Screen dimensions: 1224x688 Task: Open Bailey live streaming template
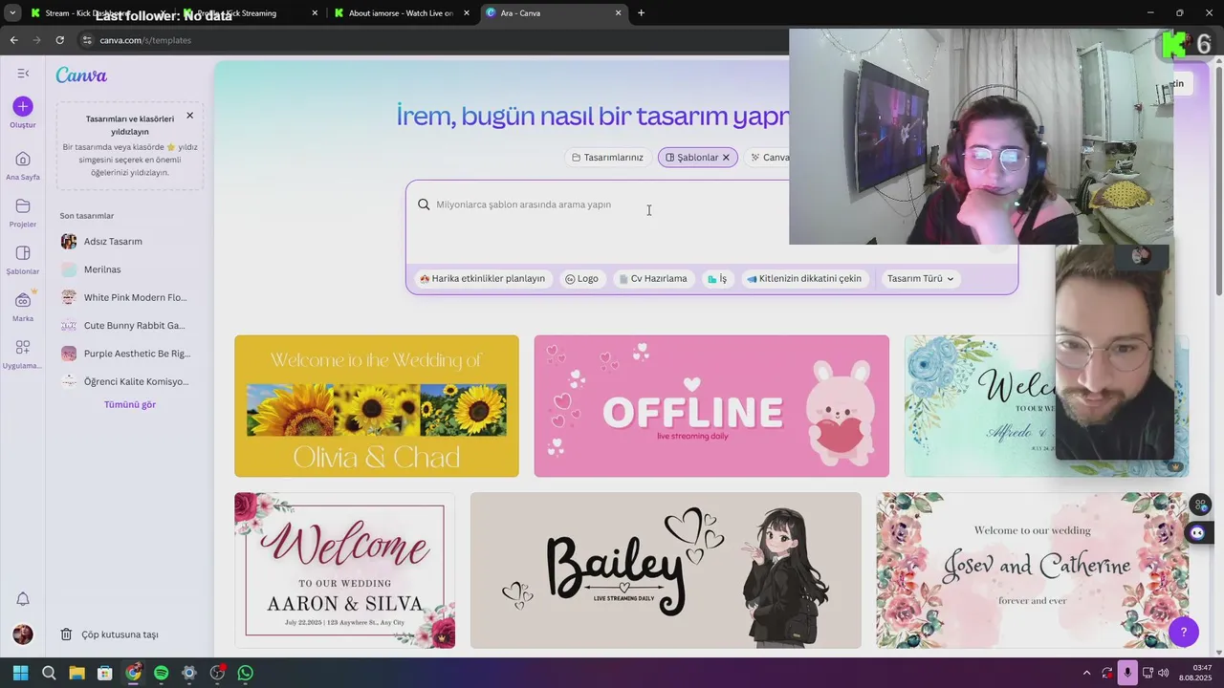666,570
